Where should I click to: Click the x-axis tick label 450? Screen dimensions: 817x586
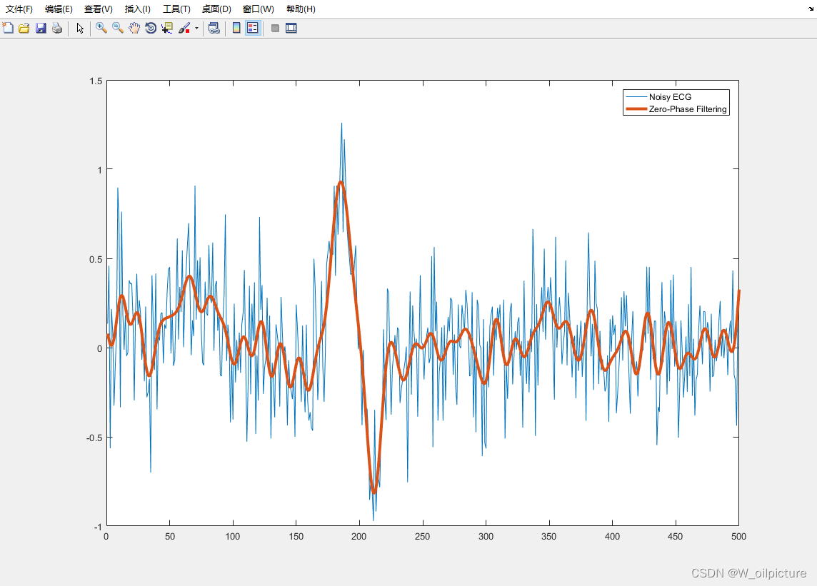point(675,537)
